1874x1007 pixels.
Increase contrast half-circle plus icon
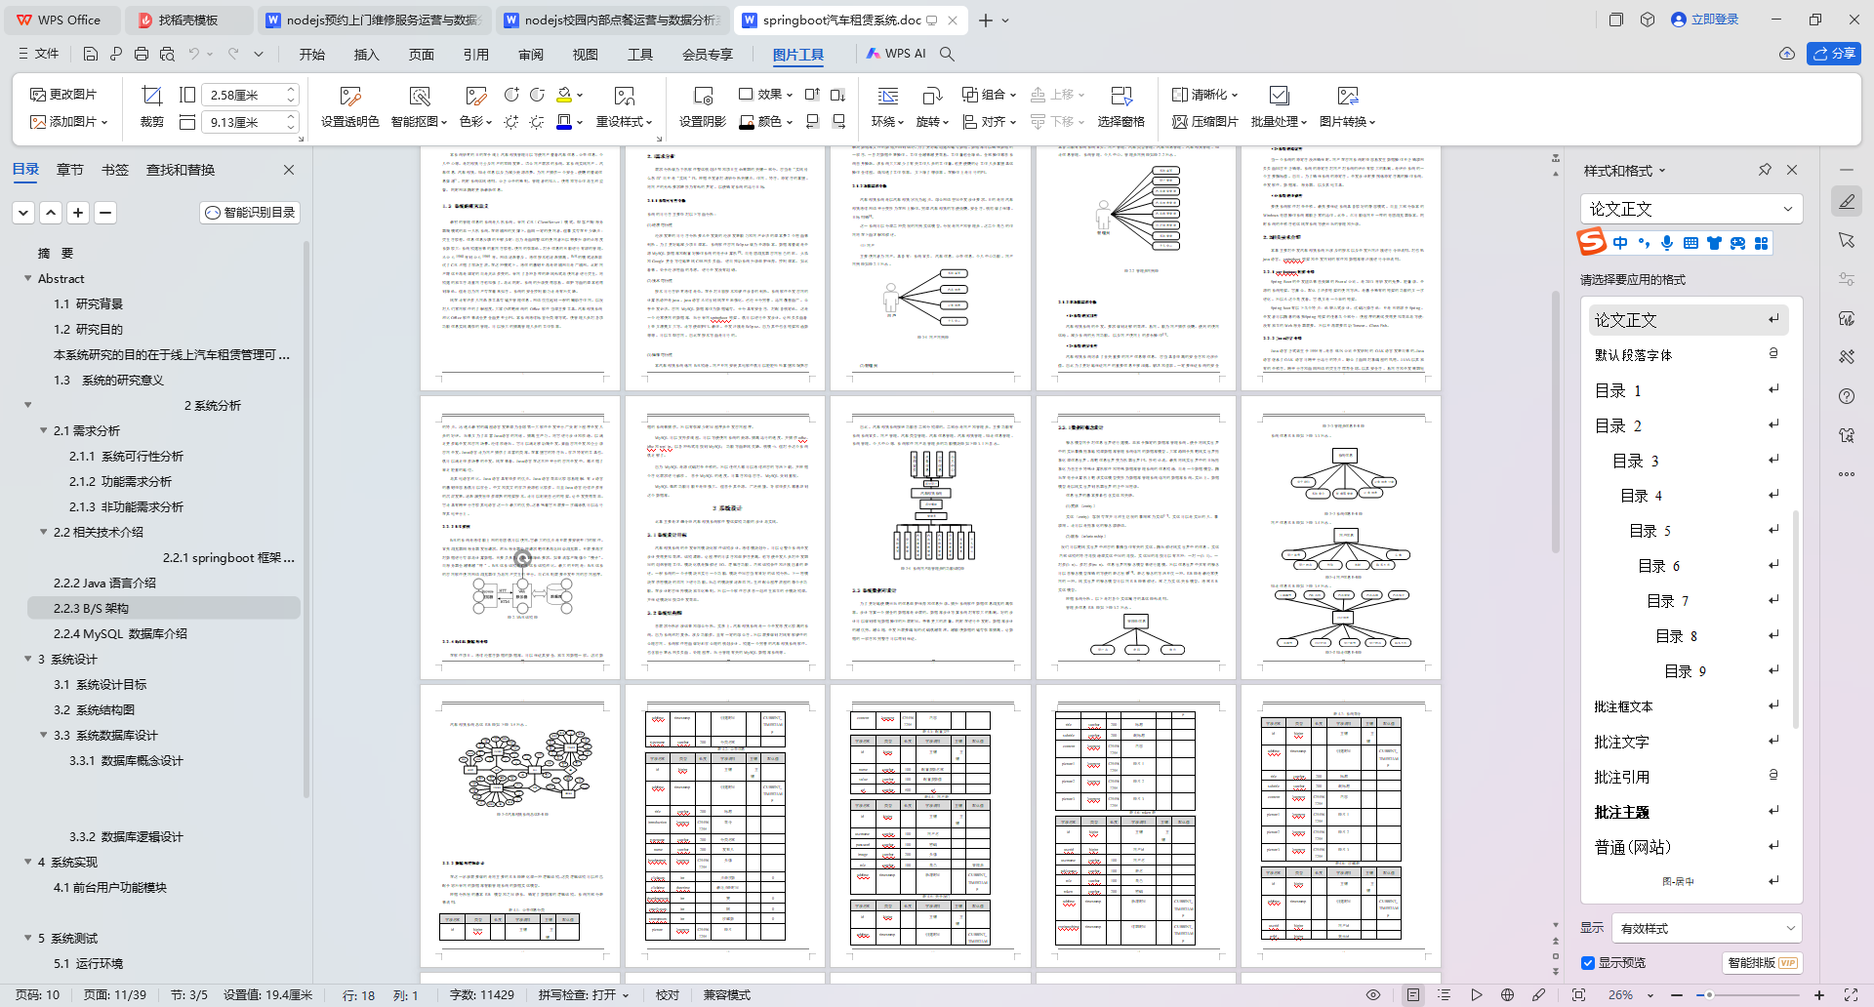(x=511, y=95)
